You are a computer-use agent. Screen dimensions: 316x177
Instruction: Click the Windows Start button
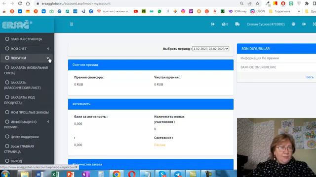click(5, 174)
